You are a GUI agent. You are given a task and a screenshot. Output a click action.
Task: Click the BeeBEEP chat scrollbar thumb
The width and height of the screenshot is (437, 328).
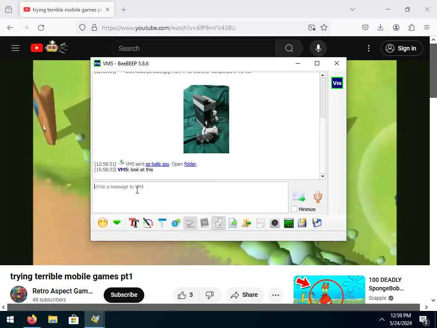coord(323,98)
